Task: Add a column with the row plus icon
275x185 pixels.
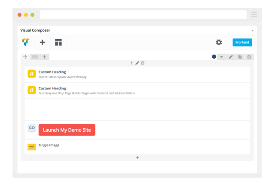Action: pos(45,57)
